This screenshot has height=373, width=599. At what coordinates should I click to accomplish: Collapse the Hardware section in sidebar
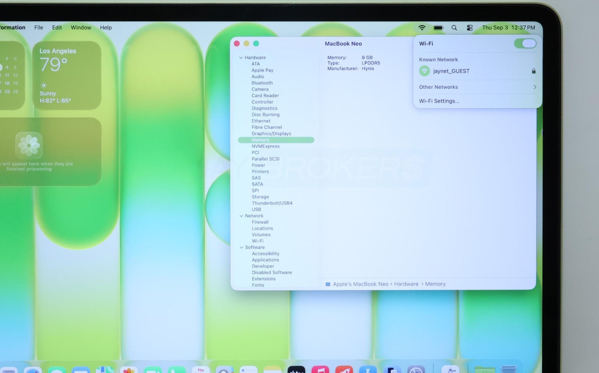click(x=241, y=58)
